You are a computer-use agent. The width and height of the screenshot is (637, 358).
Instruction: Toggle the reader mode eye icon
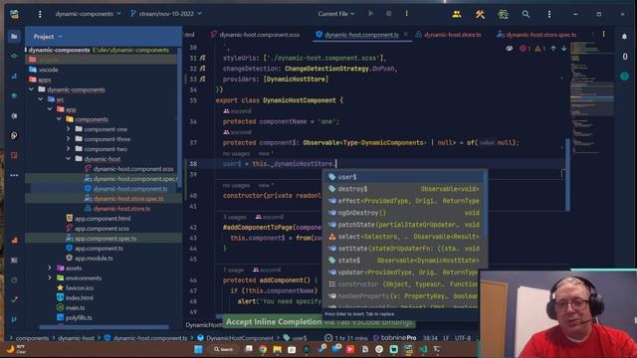[510, 49]
